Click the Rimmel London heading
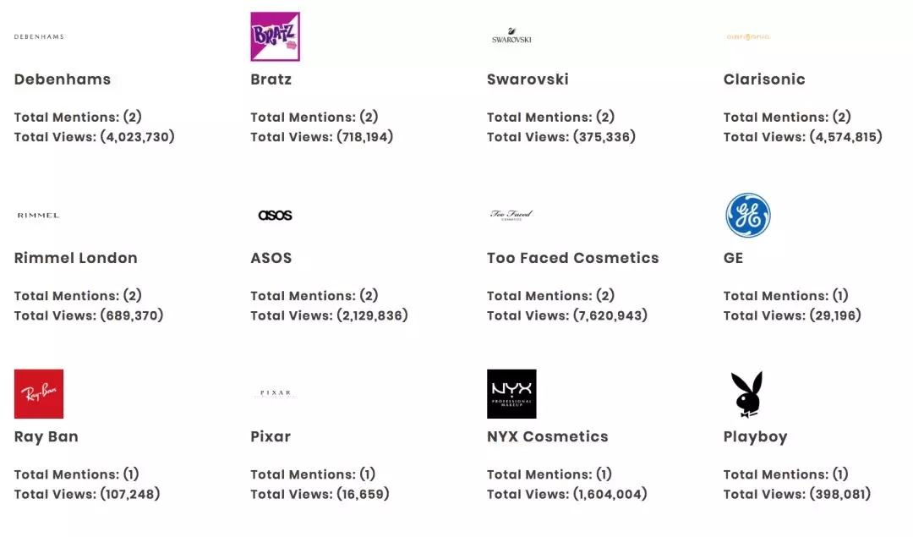 (x=75, y=258)
